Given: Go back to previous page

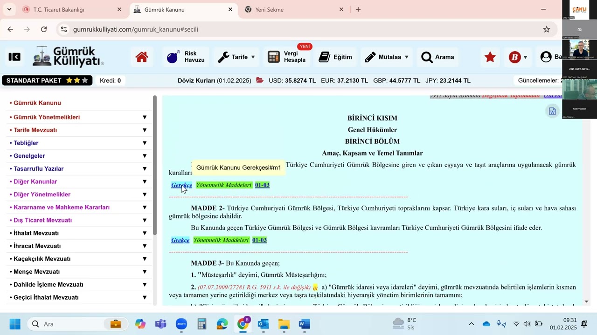Looking at the screenshot, I should point(10,29).
